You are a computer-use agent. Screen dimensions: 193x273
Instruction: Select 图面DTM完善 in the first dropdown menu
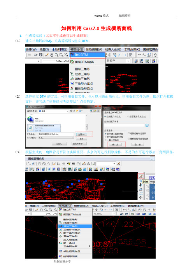tap(88, 62)
